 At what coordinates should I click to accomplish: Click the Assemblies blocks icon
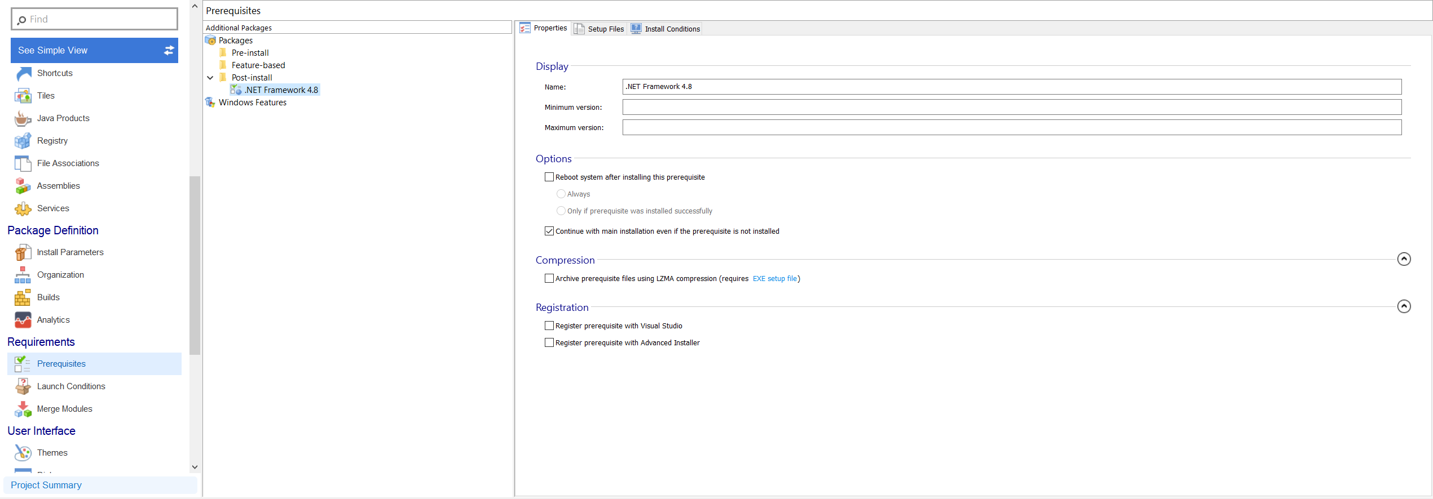(23, 186)
